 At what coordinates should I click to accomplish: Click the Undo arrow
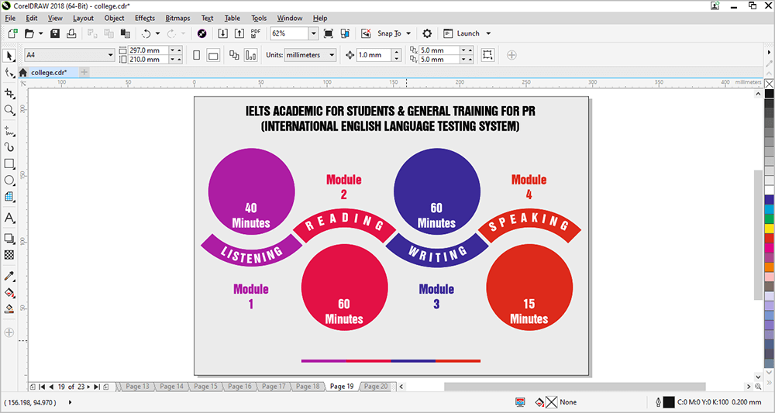146,33
